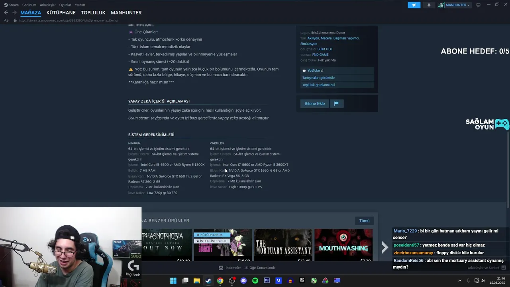
Task: Open Friends and Chat icon at bottom
Action: 504,268
